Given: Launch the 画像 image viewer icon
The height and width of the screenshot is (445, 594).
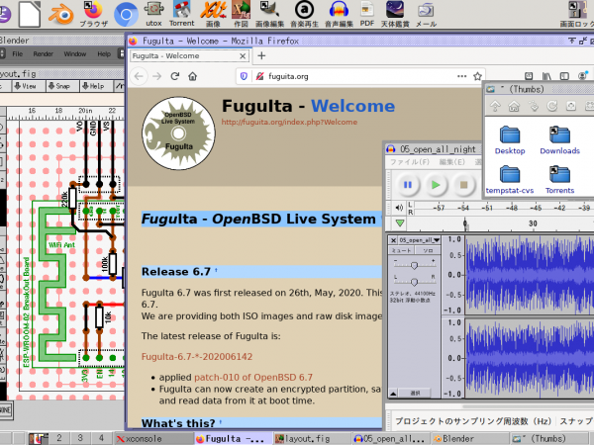Looking at the screenshot, I should pos(213,14).
